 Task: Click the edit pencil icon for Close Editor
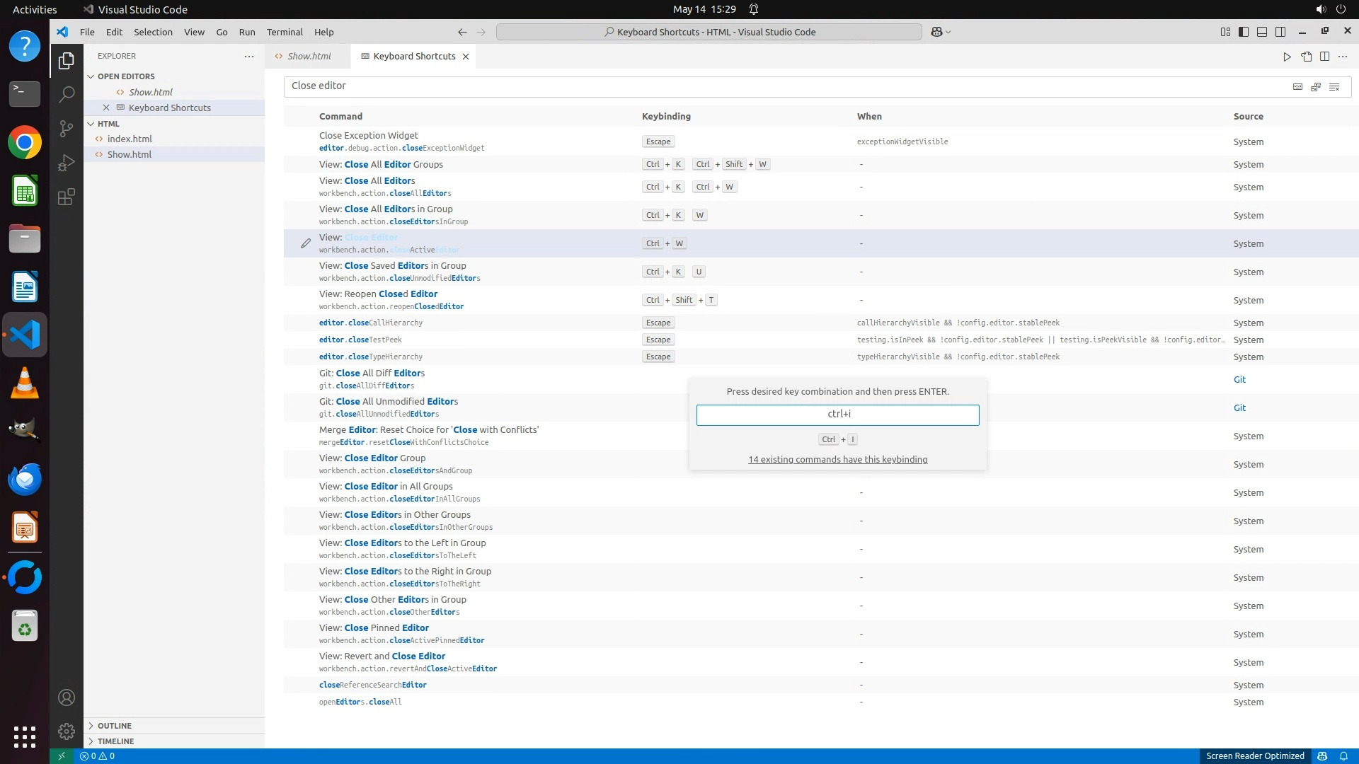(305, 243)
